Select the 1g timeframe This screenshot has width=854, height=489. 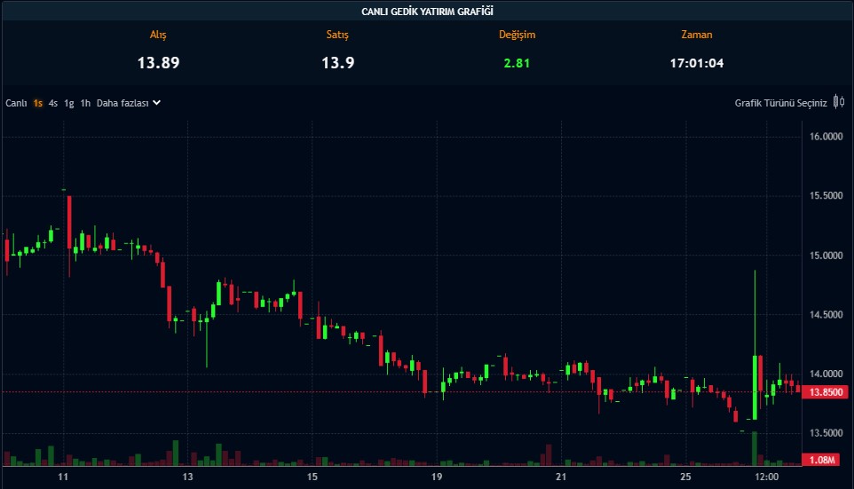click(69, 103)
